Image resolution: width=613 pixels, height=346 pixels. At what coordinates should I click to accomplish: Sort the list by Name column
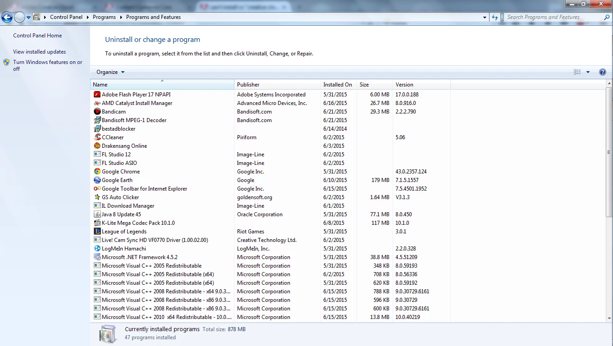[162, 85]
